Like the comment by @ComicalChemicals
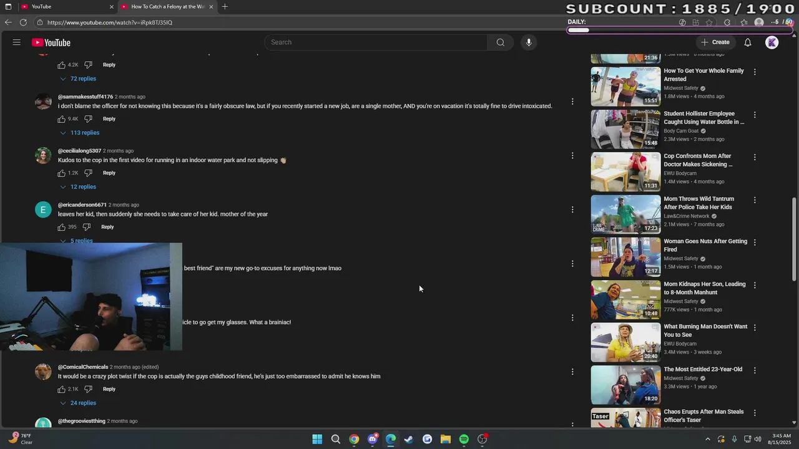799x449 pixels. pos(62,389)
